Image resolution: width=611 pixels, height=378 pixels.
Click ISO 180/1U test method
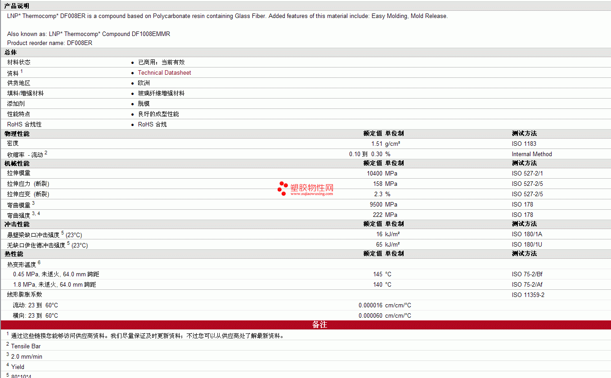(527, 244)
